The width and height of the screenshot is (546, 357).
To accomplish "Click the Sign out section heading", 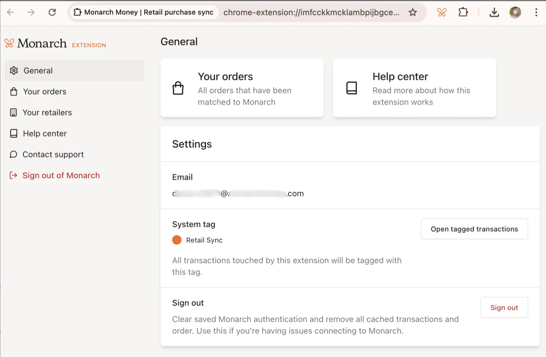I will pos(188,303).
